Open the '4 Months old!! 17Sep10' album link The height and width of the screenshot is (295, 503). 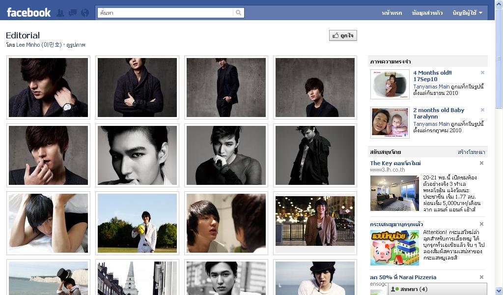coord(432,76)
